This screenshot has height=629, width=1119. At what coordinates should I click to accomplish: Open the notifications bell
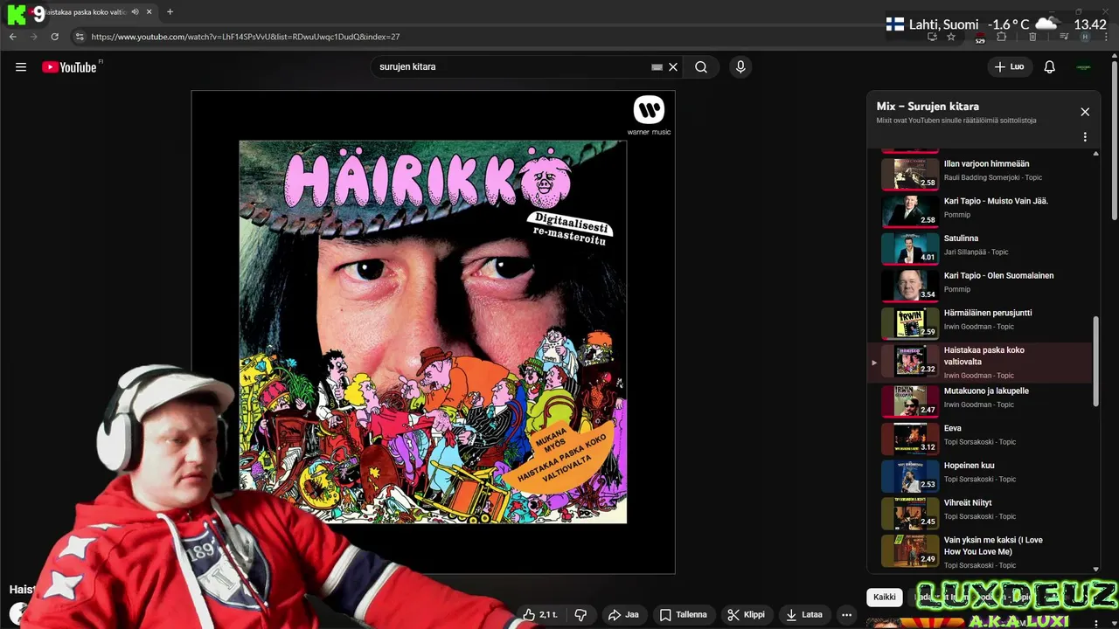tap(1050, 67)
